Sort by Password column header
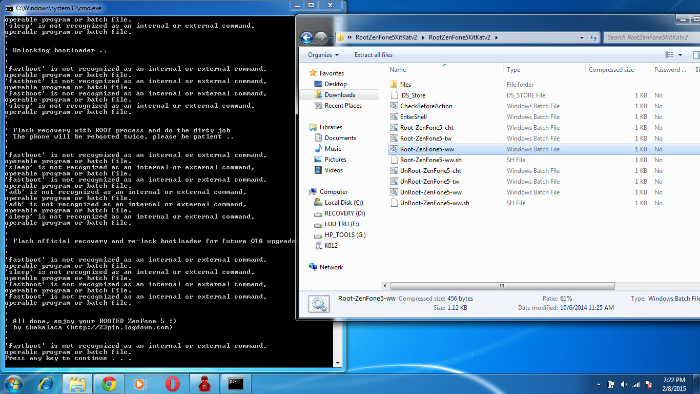This screenshot has width=700, height=394. pyautogui.click(x=670, y=70)
